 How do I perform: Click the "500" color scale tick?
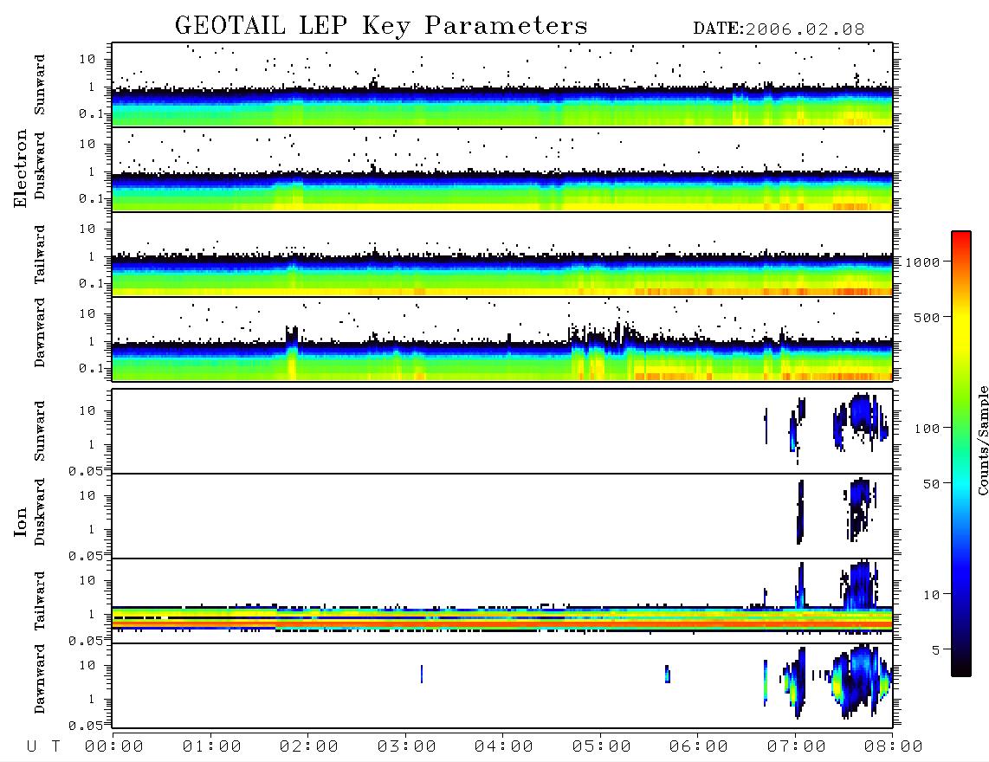pos(928,317)
